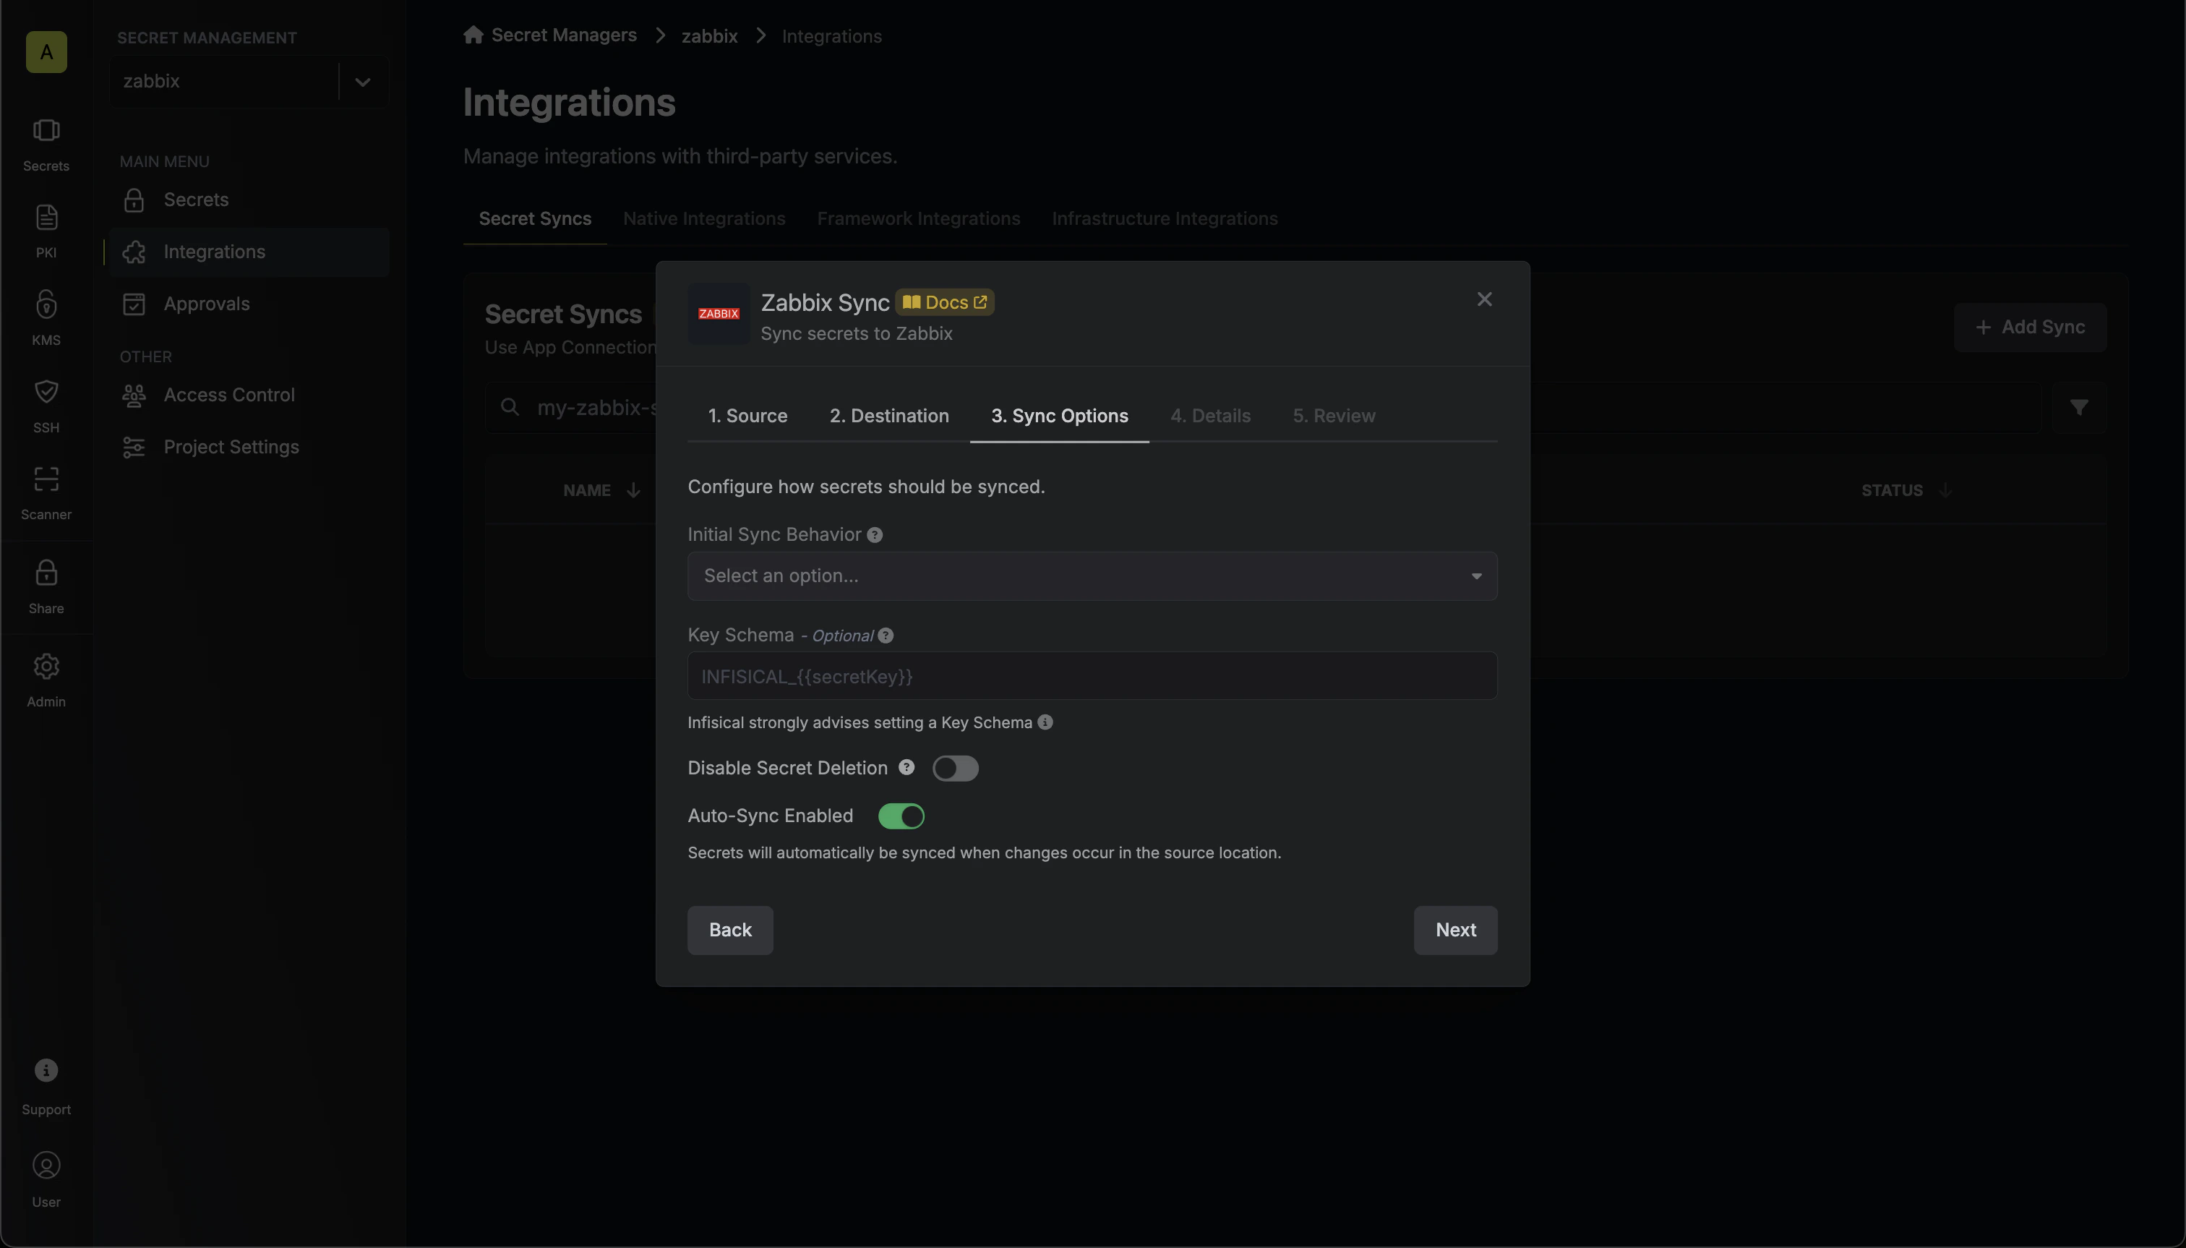2186x1248 pixels.
Task: Select 3. Sync Options step tab
Action: 1059,416
